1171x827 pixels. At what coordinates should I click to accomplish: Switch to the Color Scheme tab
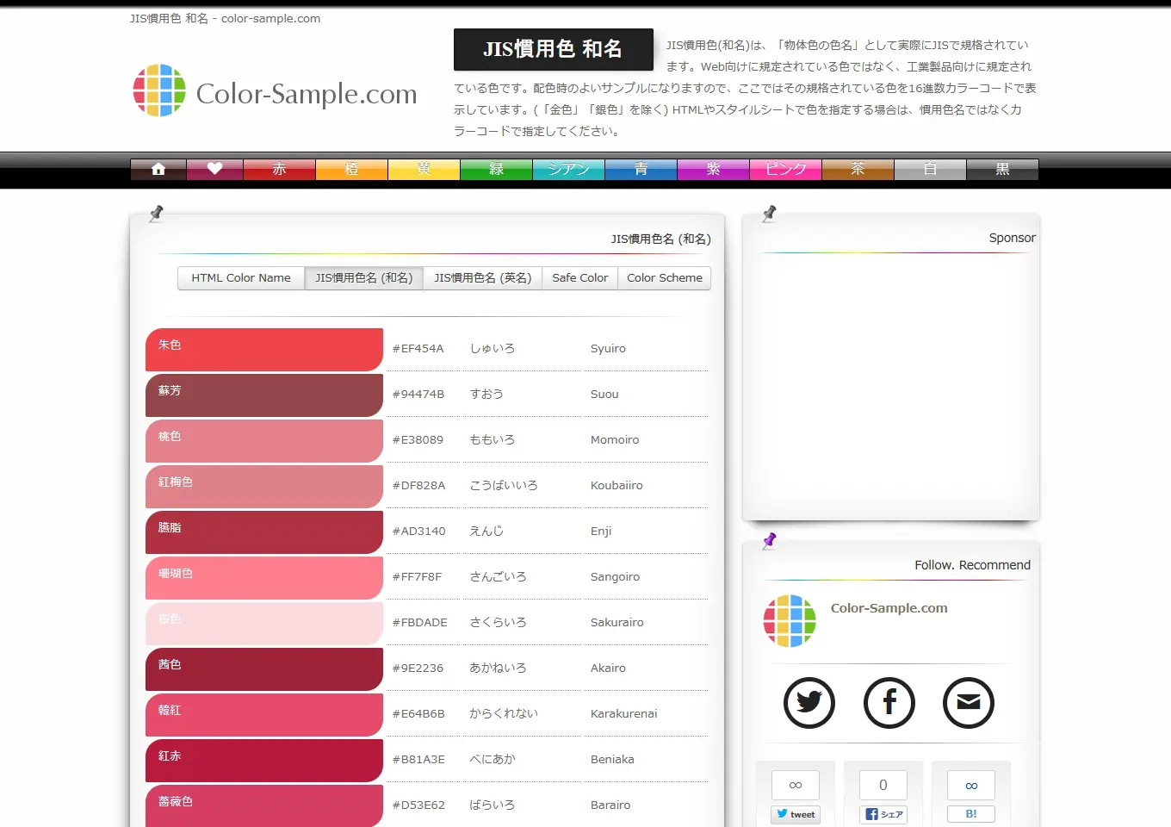click(664, 278)
